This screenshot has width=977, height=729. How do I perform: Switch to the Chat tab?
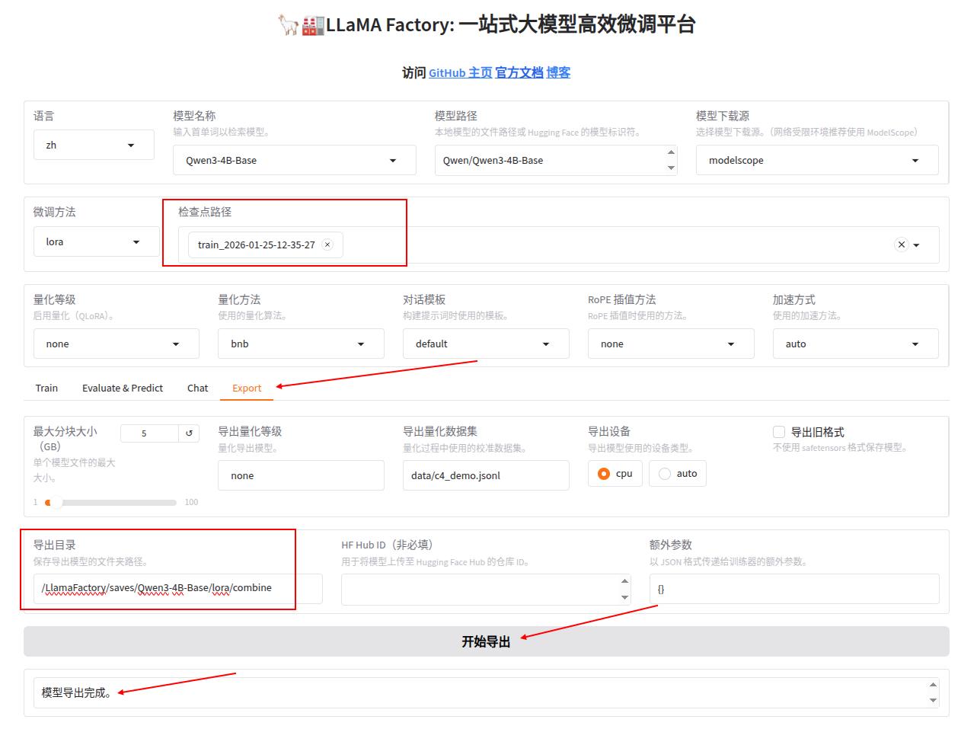tap(197, 388)
